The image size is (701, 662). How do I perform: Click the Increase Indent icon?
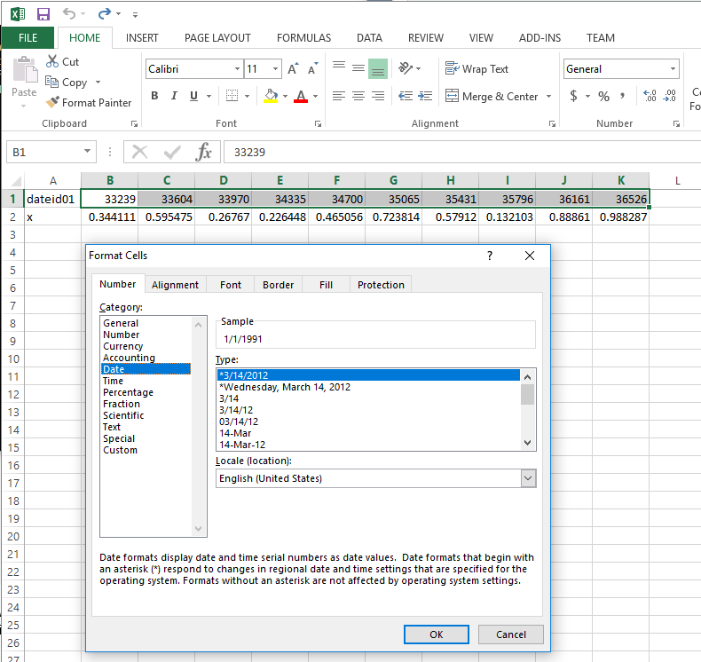tap(425, 96)
